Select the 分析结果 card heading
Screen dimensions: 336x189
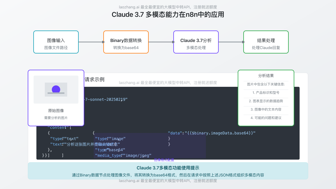tap(266, 76)
